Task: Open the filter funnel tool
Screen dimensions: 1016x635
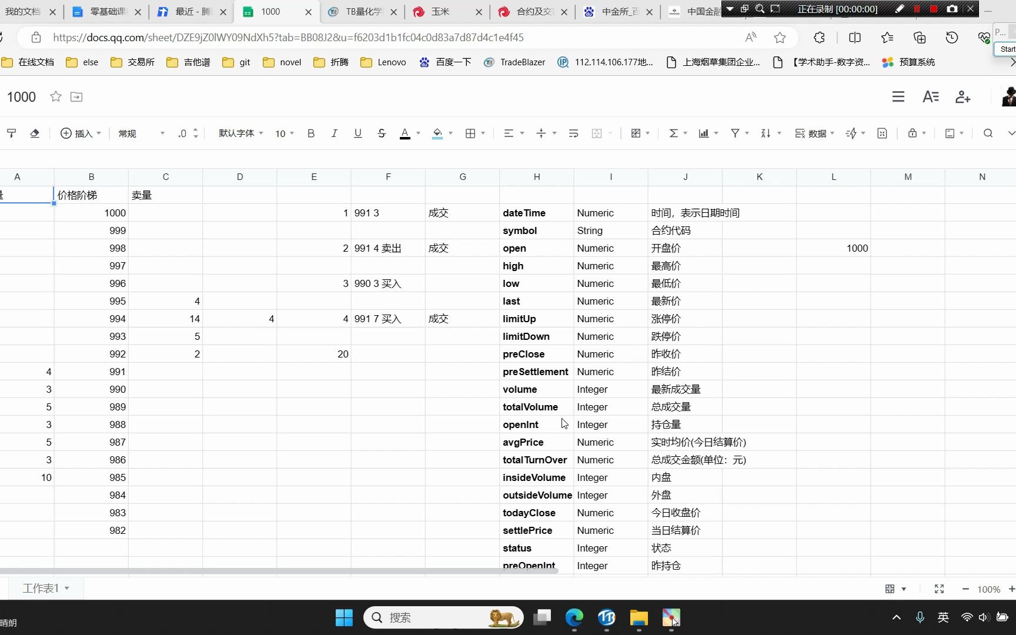Action: (735, 133)
